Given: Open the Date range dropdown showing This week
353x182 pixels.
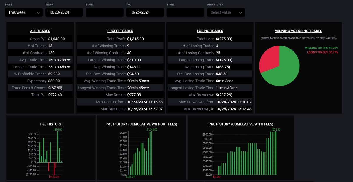Looking at the screenshot, I should 24,12.
